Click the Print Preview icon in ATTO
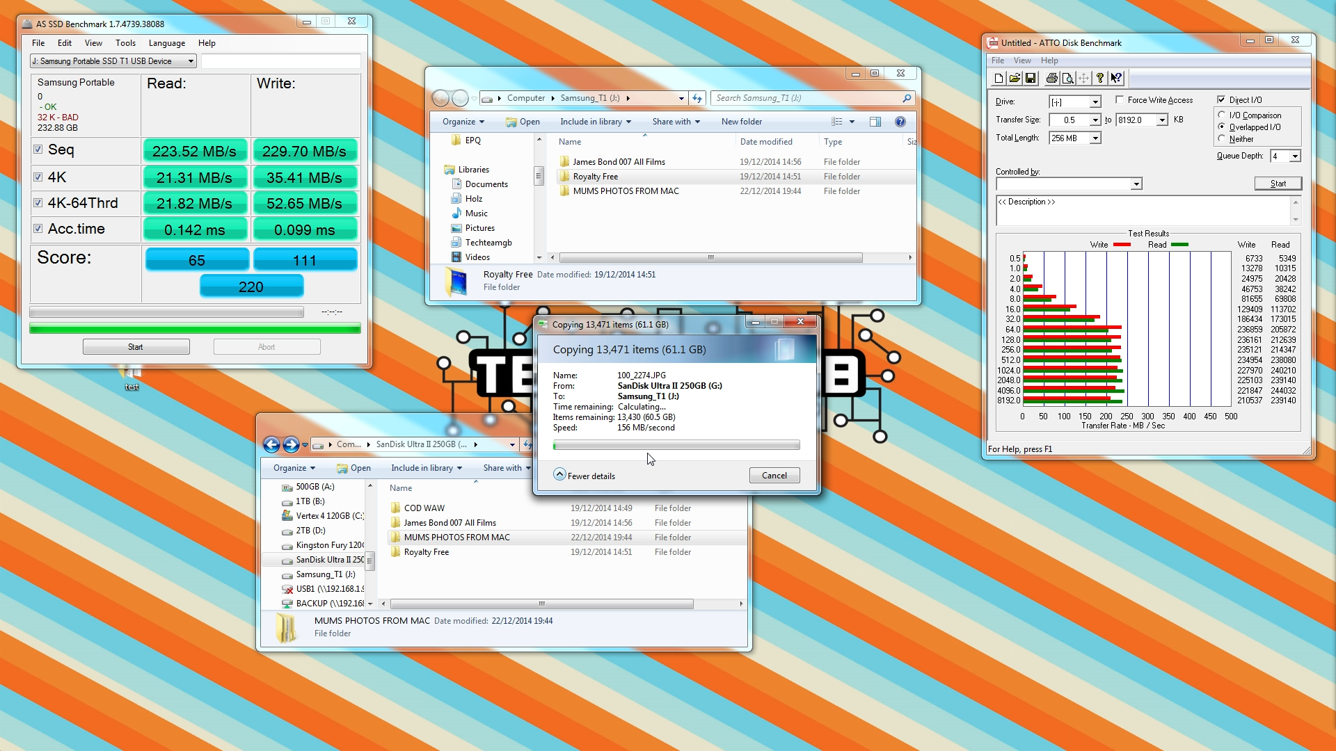1336x751 pixels. click(1067, 79)
